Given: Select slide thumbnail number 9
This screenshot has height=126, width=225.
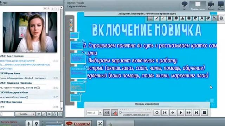Looking at the screenshot, I should [x=79, y=72].
